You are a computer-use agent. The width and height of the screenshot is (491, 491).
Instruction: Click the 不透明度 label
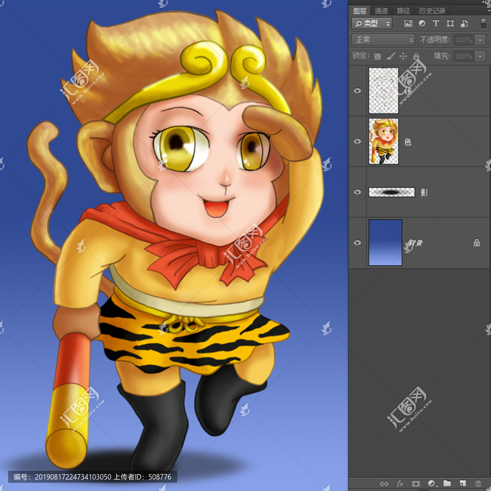tap(435, 39)
